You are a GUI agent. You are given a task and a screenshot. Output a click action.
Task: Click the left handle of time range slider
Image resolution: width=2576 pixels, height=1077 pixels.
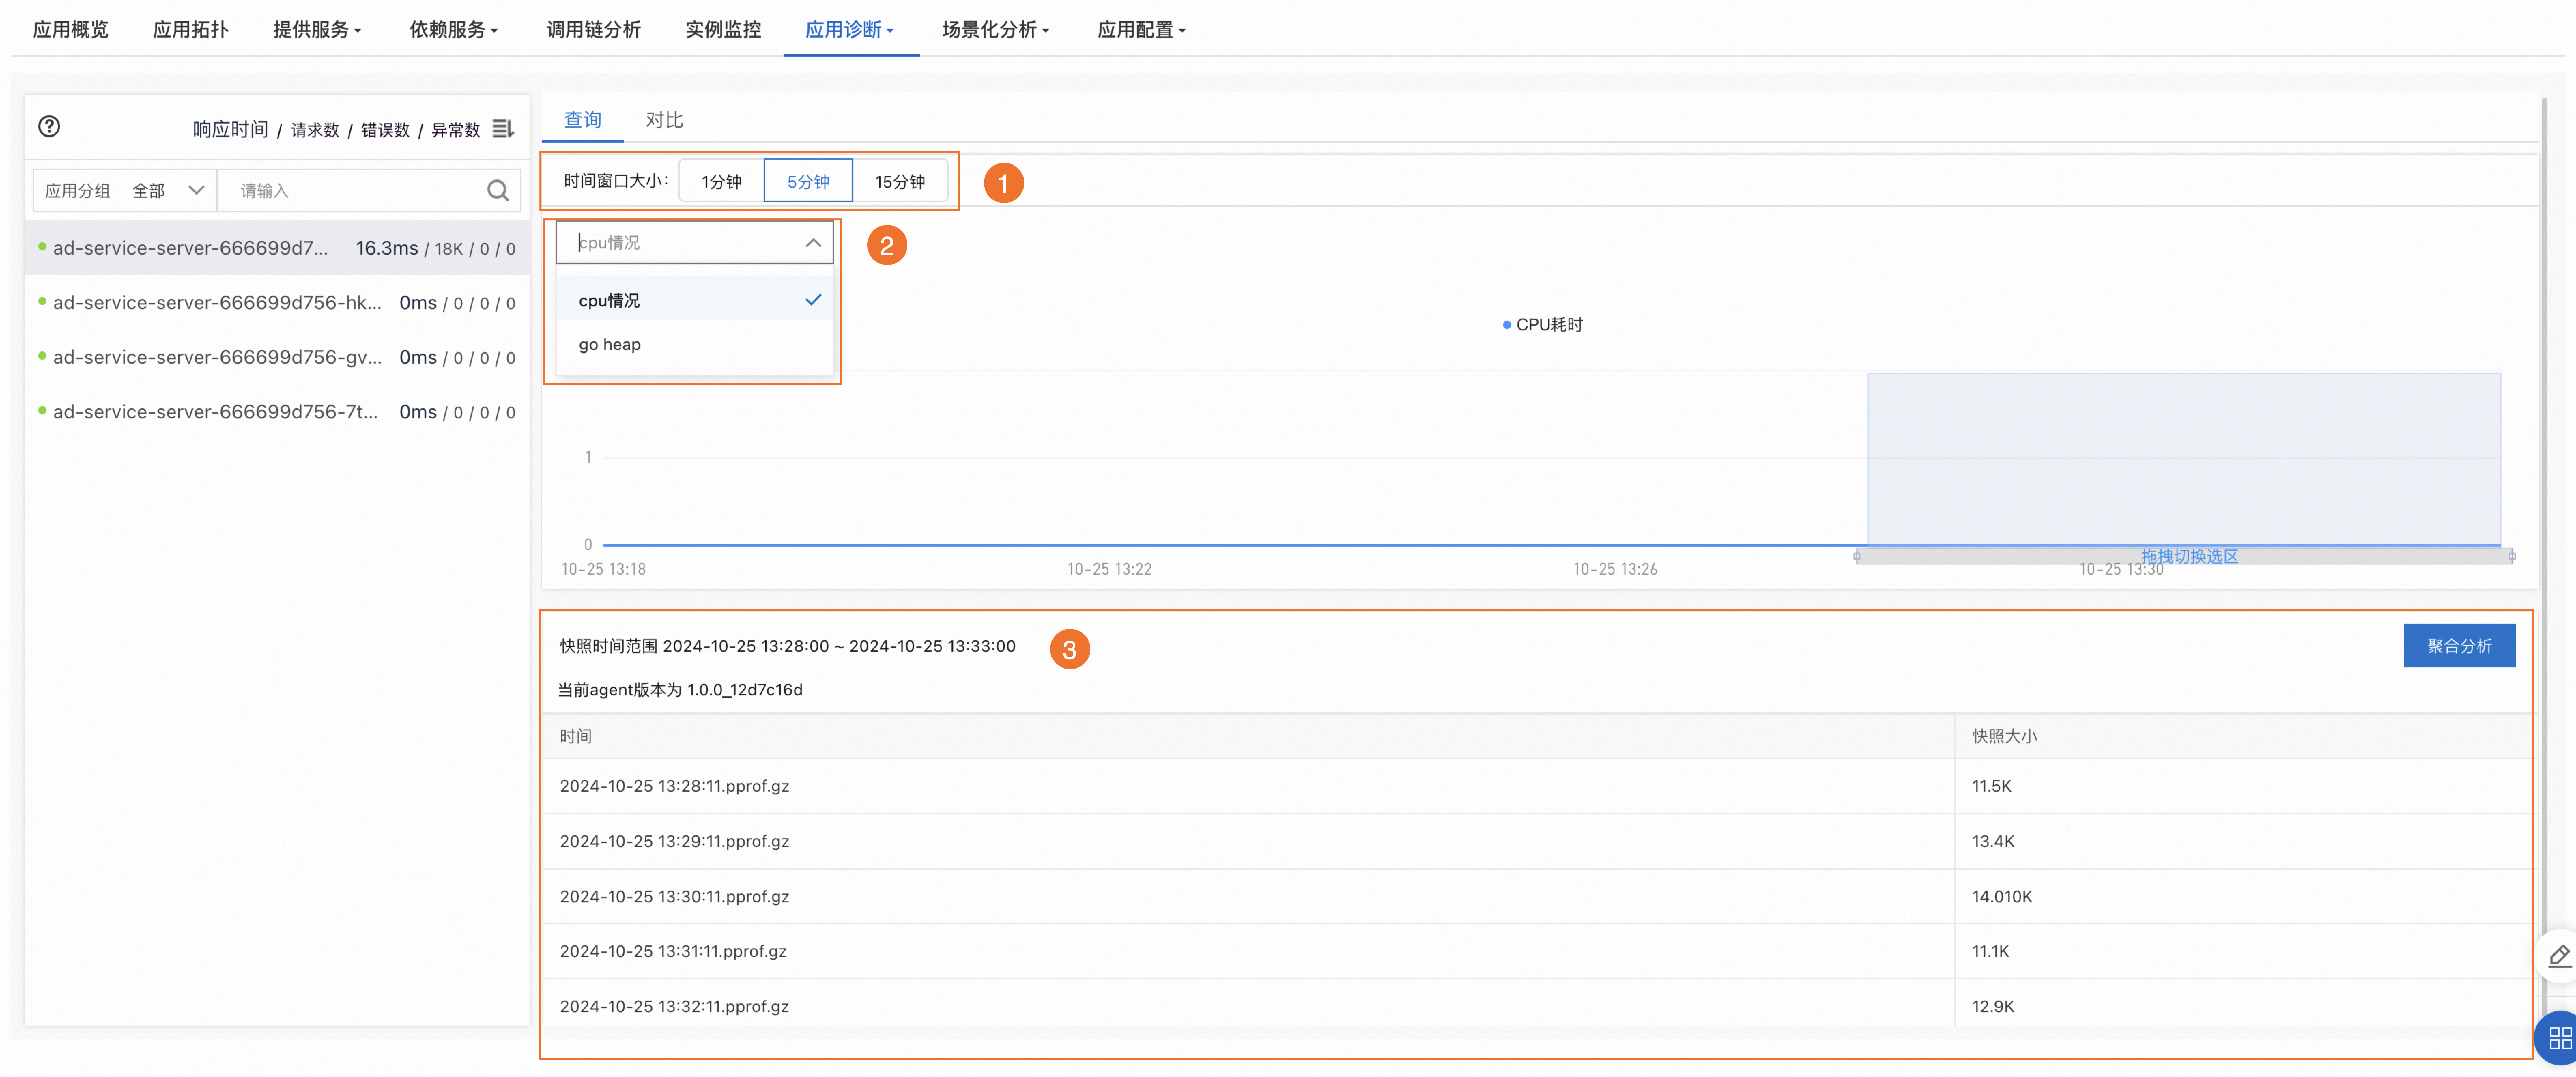pos(1857,556)
